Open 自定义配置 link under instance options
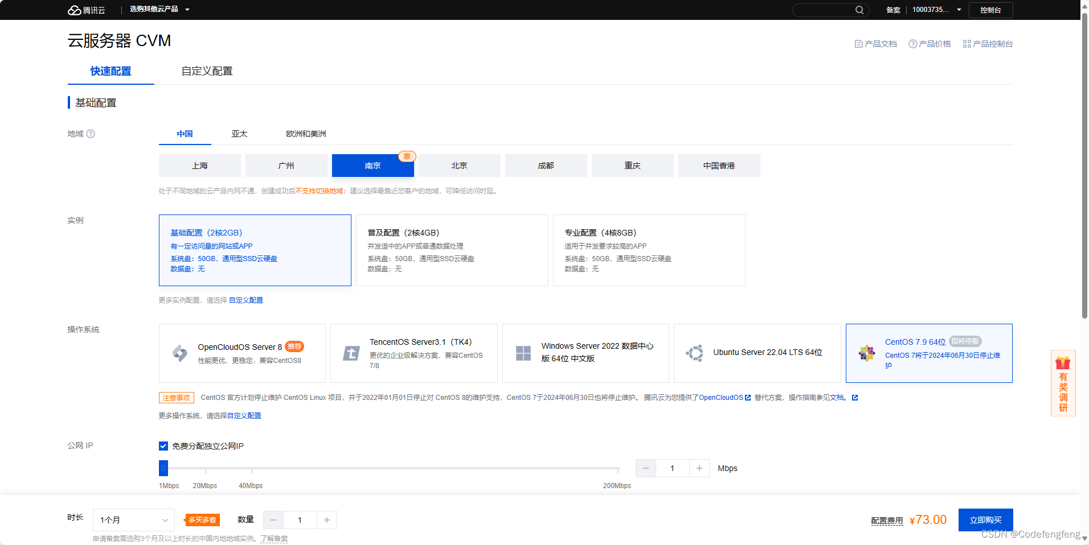 pyautogui.click(x=246, y=300)
